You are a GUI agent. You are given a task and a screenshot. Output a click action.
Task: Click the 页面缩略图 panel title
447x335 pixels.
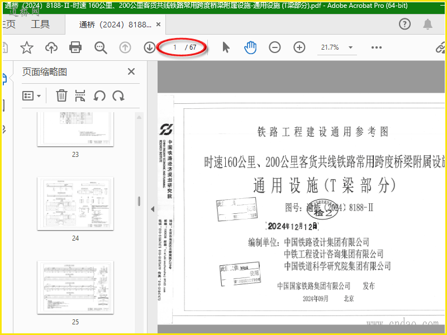tap(45, 72)
